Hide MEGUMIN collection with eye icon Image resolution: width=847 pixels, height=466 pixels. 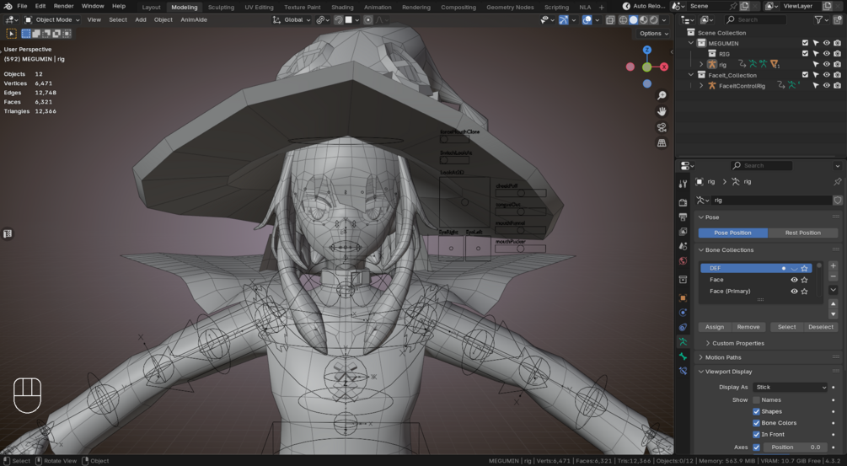pyautogui.click(x=827, y=43)
